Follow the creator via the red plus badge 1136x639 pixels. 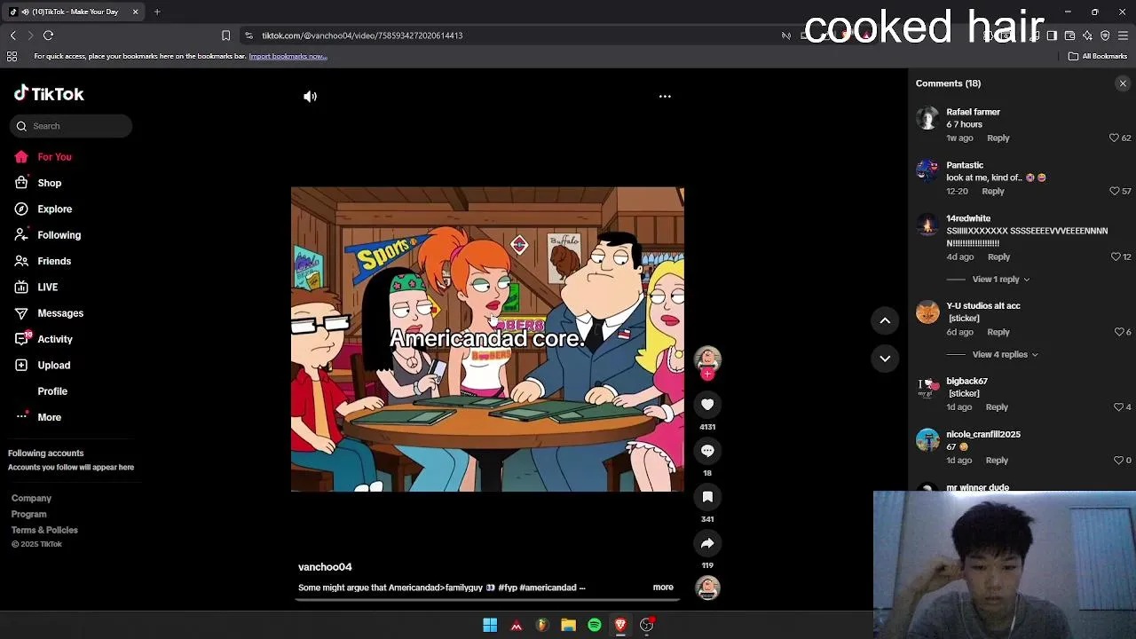[x=707, y=375]
